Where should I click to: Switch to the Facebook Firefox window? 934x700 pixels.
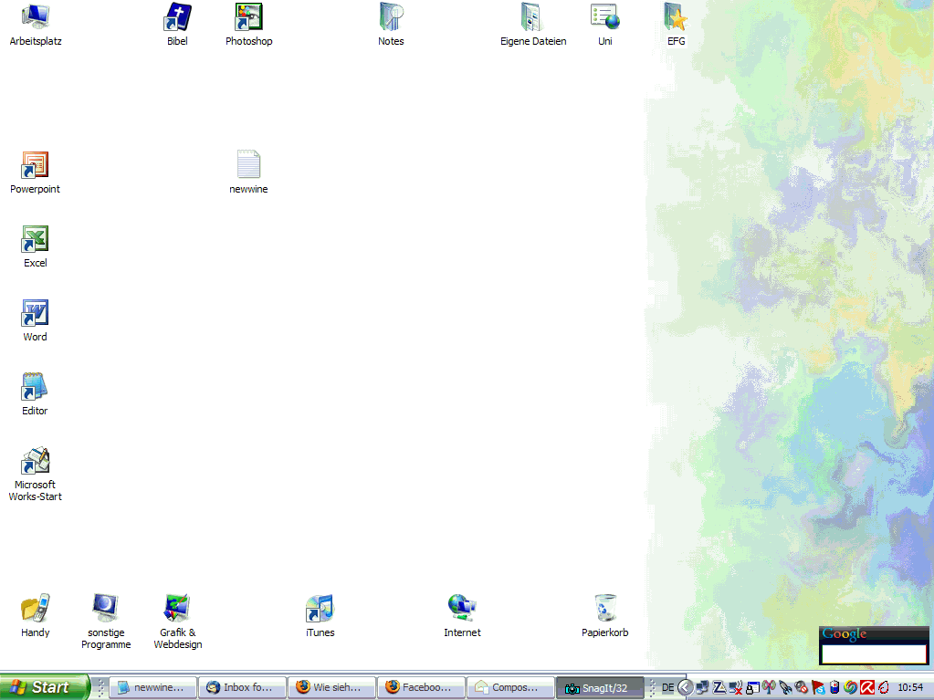click(x=421, y=687)
